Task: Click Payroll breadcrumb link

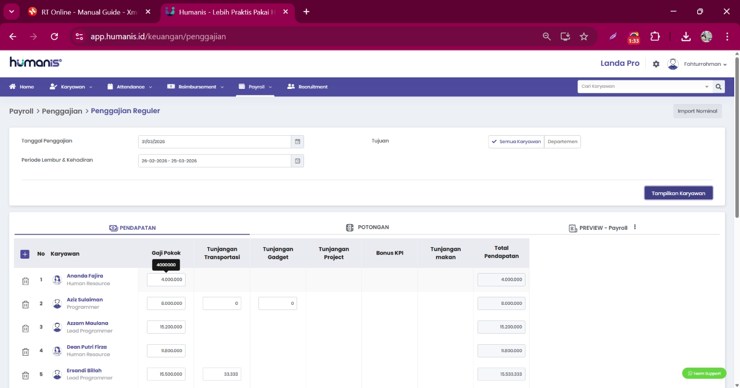Action: click(x=21, y=111)
